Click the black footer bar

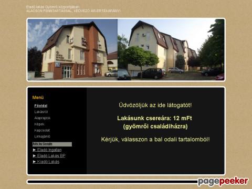point(112,182)
